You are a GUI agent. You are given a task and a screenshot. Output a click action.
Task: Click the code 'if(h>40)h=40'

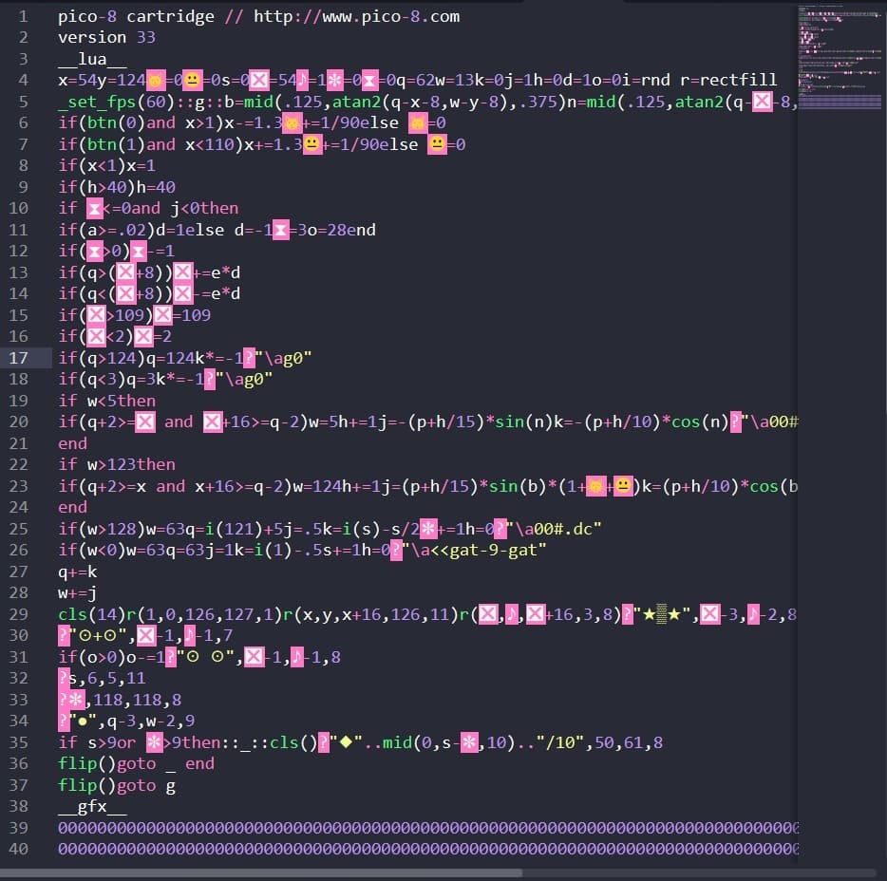[117, 187]
